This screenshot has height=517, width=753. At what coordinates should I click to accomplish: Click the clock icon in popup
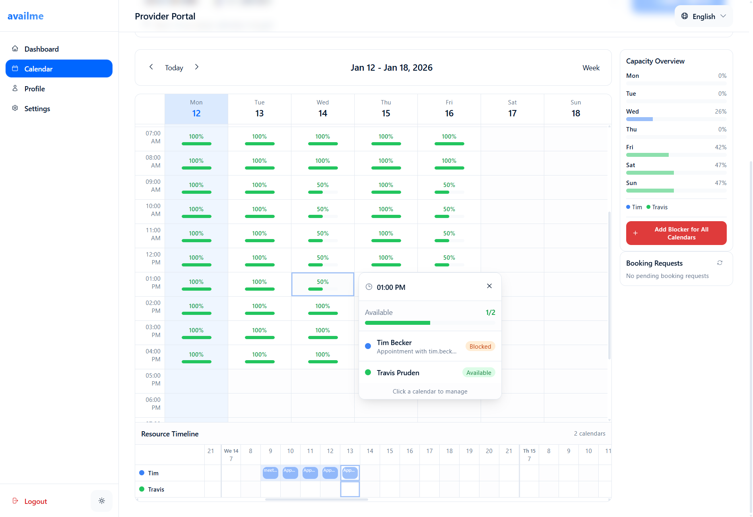tap(369, 287)
